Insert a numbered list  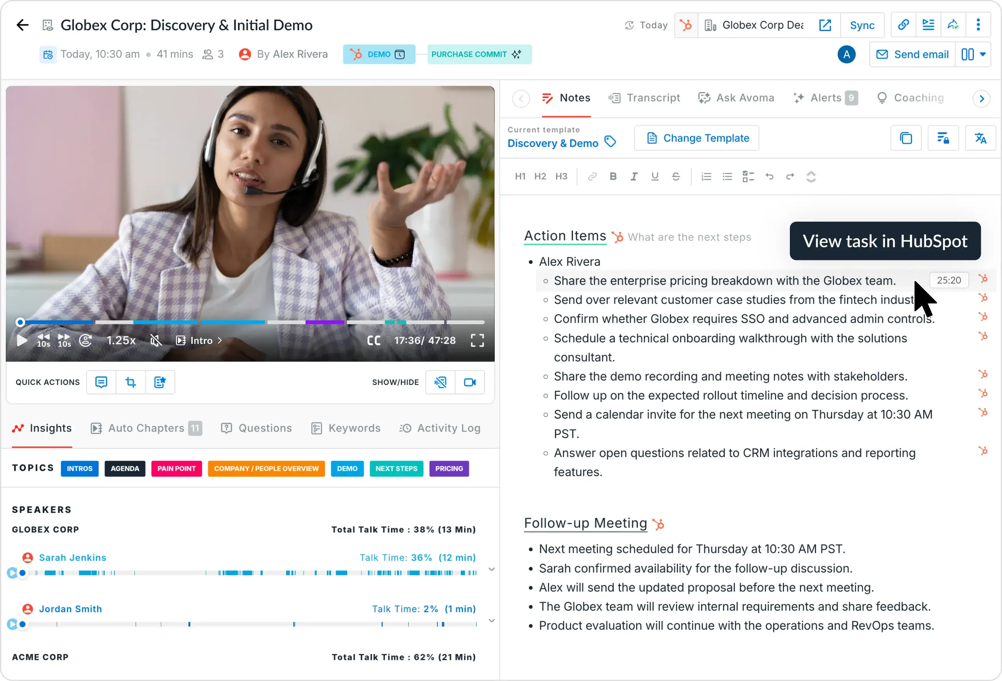pyautogui.click(x=706, y=176)
